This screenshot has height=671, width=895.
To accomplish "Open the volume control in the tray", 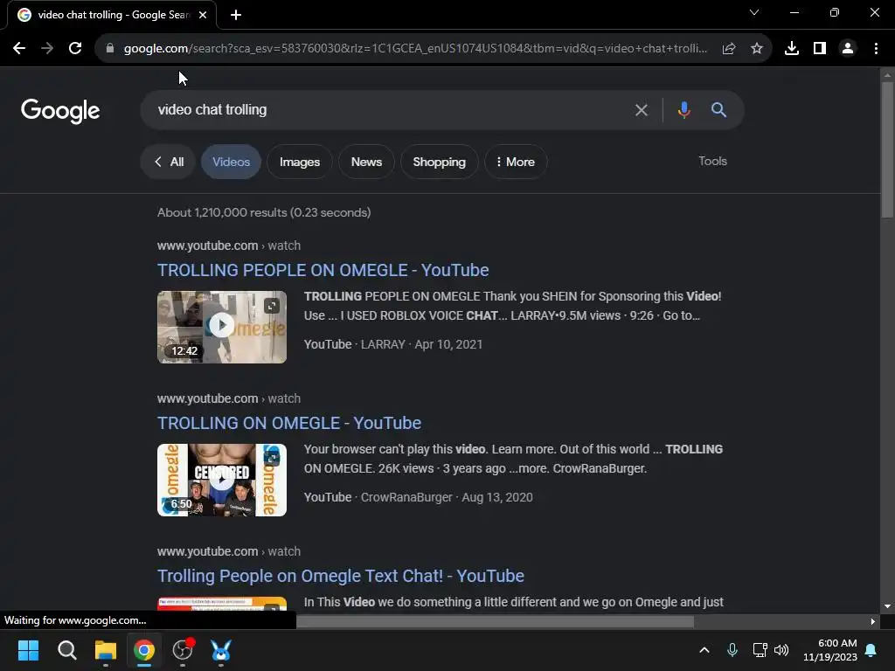I will pos(781,650).
